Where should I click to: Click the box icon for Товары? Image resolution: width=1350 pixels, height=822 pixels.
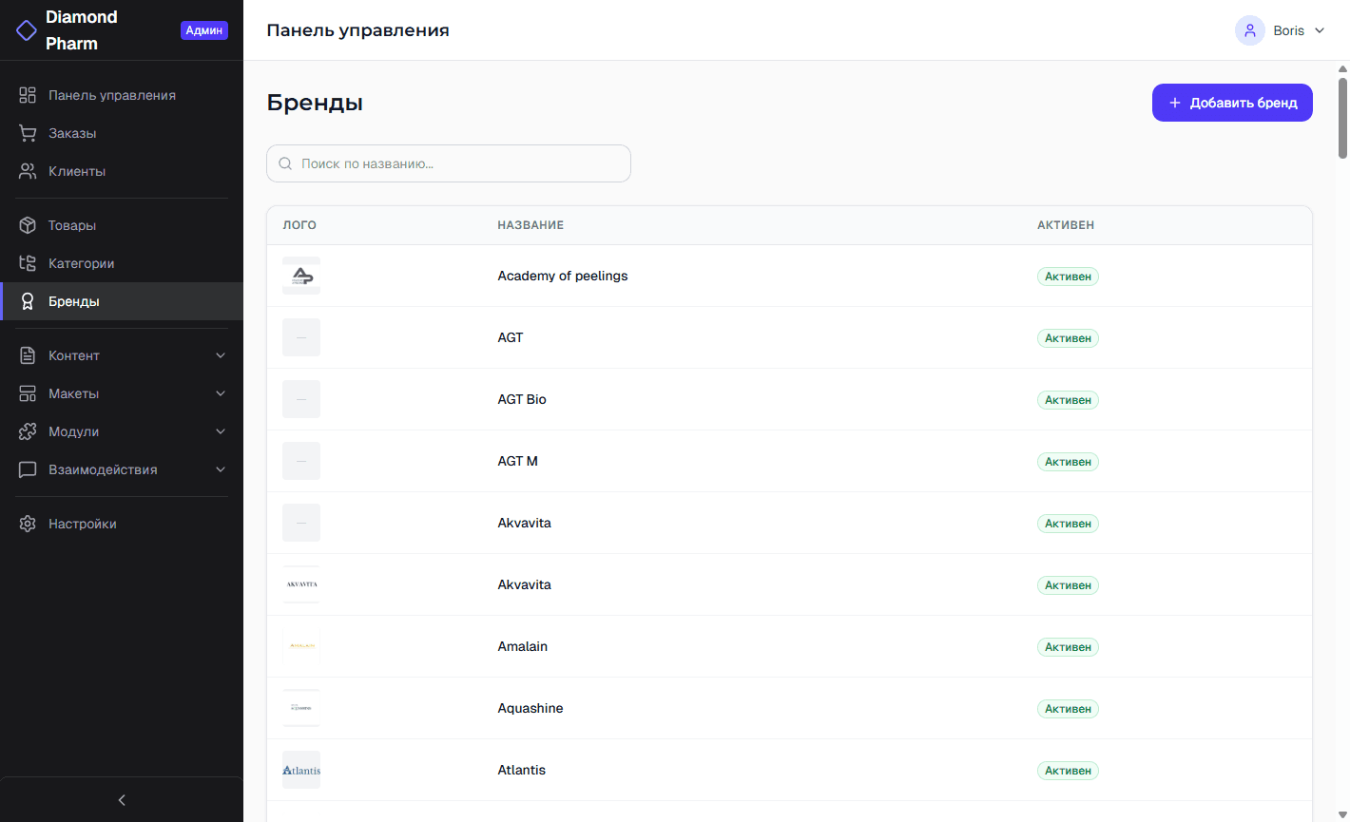(x=28, y=225)
